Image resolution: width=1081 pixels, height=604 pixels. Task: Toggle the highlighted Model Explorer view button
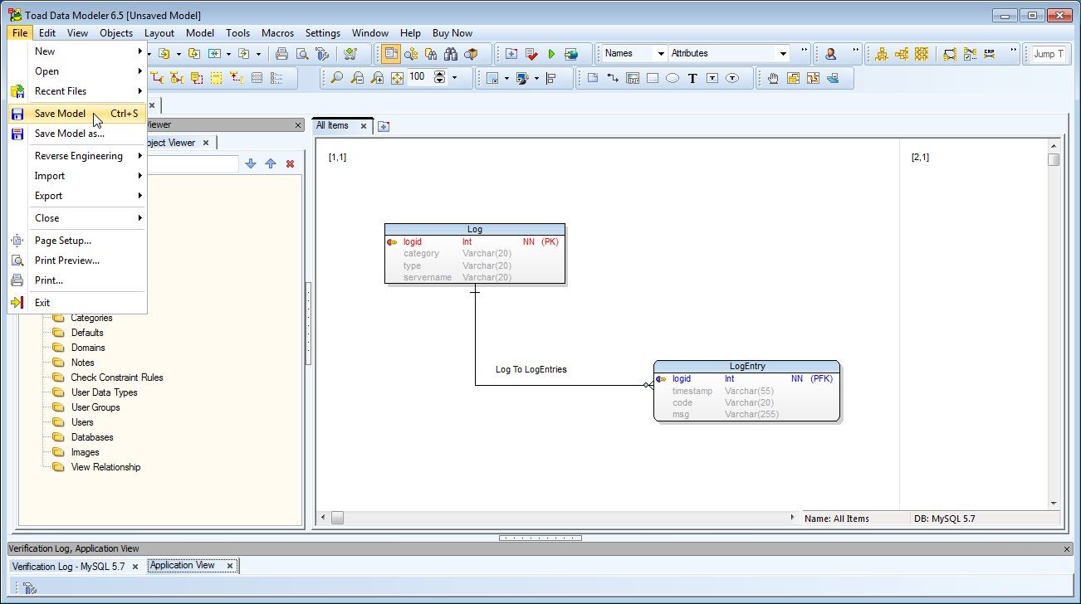click(x=391, y=54)
